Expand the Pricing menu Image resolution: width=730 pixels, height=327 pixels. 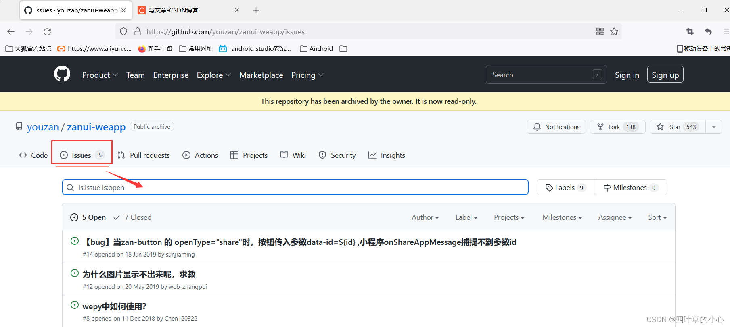[x=307, y=75]
